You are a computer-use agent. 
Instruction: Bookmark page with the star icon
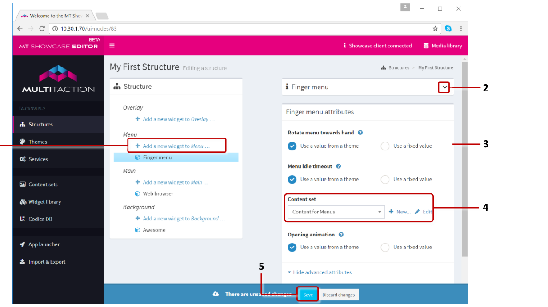tap(435, 28)
